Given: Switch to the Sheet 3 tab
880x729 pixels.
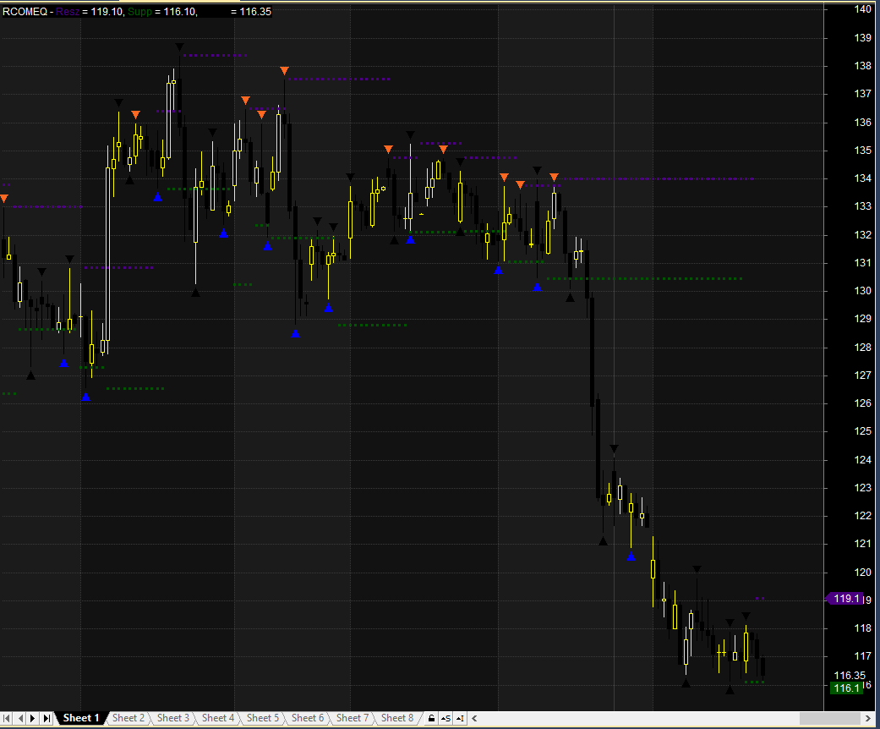Looking at the screenshot, I should coord(172,718).
